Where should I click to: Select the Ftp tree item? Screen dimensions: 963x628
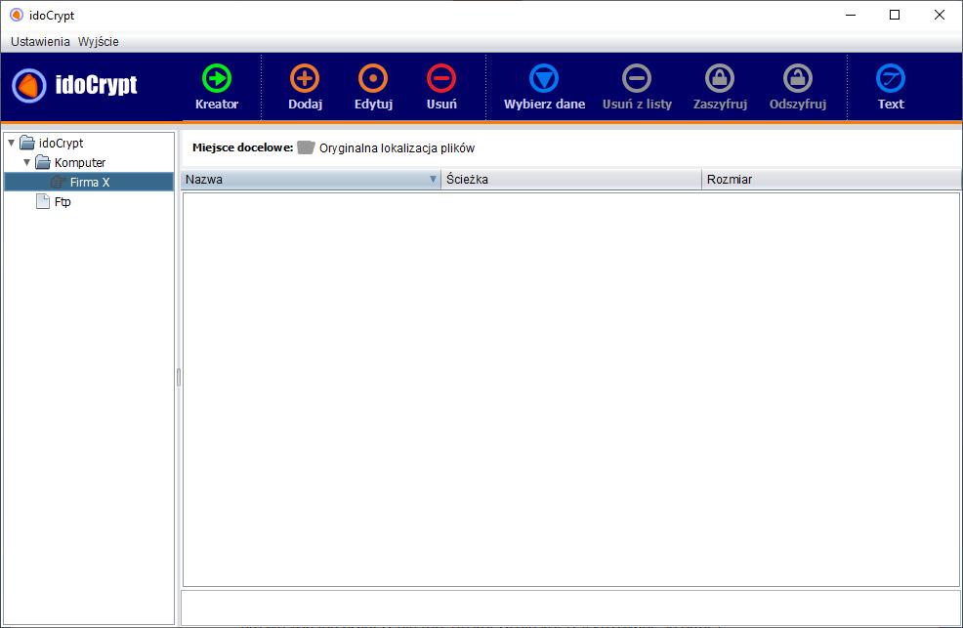pos(63,201)
